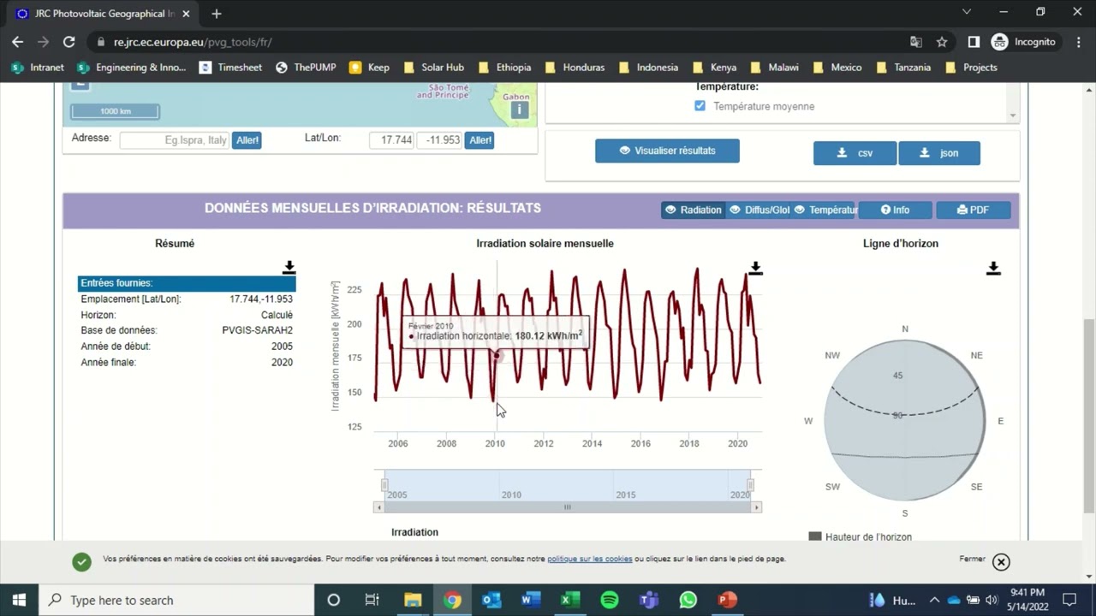Open the Projects bookmark folder
The height and width of the screenshot is (616, 1096).
[971, 68]
